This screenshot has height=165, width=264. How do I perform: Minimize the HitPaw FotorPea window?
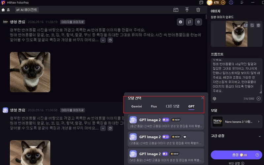253,3
